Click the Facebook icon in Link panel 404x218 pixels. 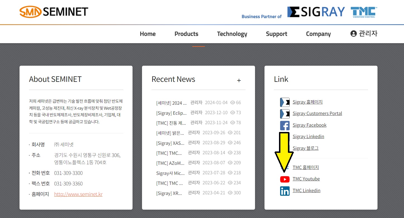click(285, 125)
